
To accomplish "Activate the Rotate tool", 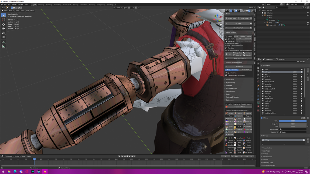I will tap(3, 28).
